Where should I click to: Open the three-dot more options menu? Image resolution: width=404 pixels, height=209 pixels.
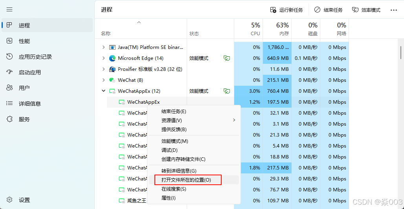[x=394, y=10]
